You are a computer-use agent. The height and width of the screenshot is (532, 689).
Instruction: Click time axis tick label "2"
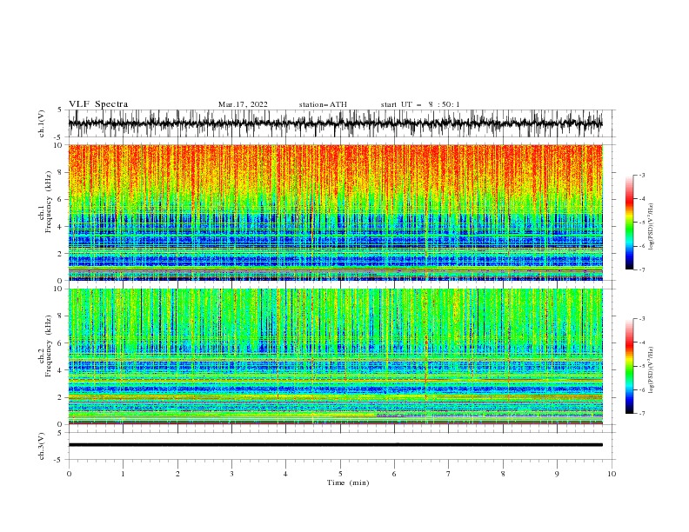tap(177, 474)
